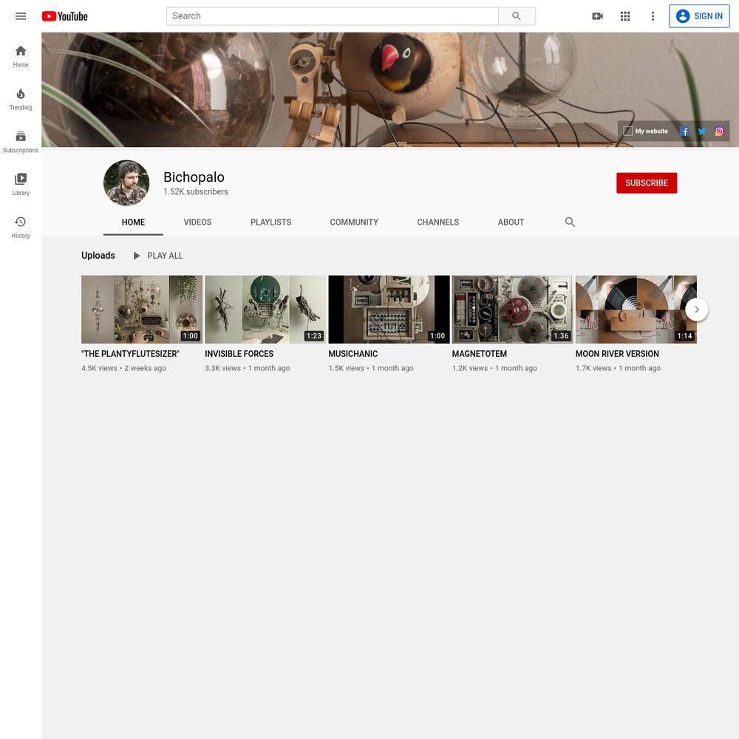
Task: Switch to the Playlists tab
Action: tap(271, 222)
